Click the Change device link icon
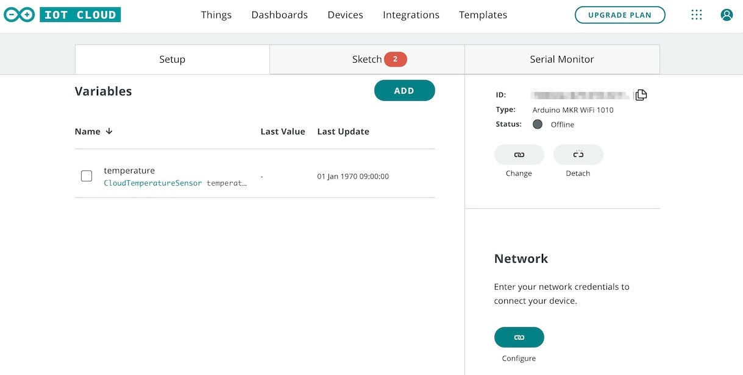 click(519, 155)
